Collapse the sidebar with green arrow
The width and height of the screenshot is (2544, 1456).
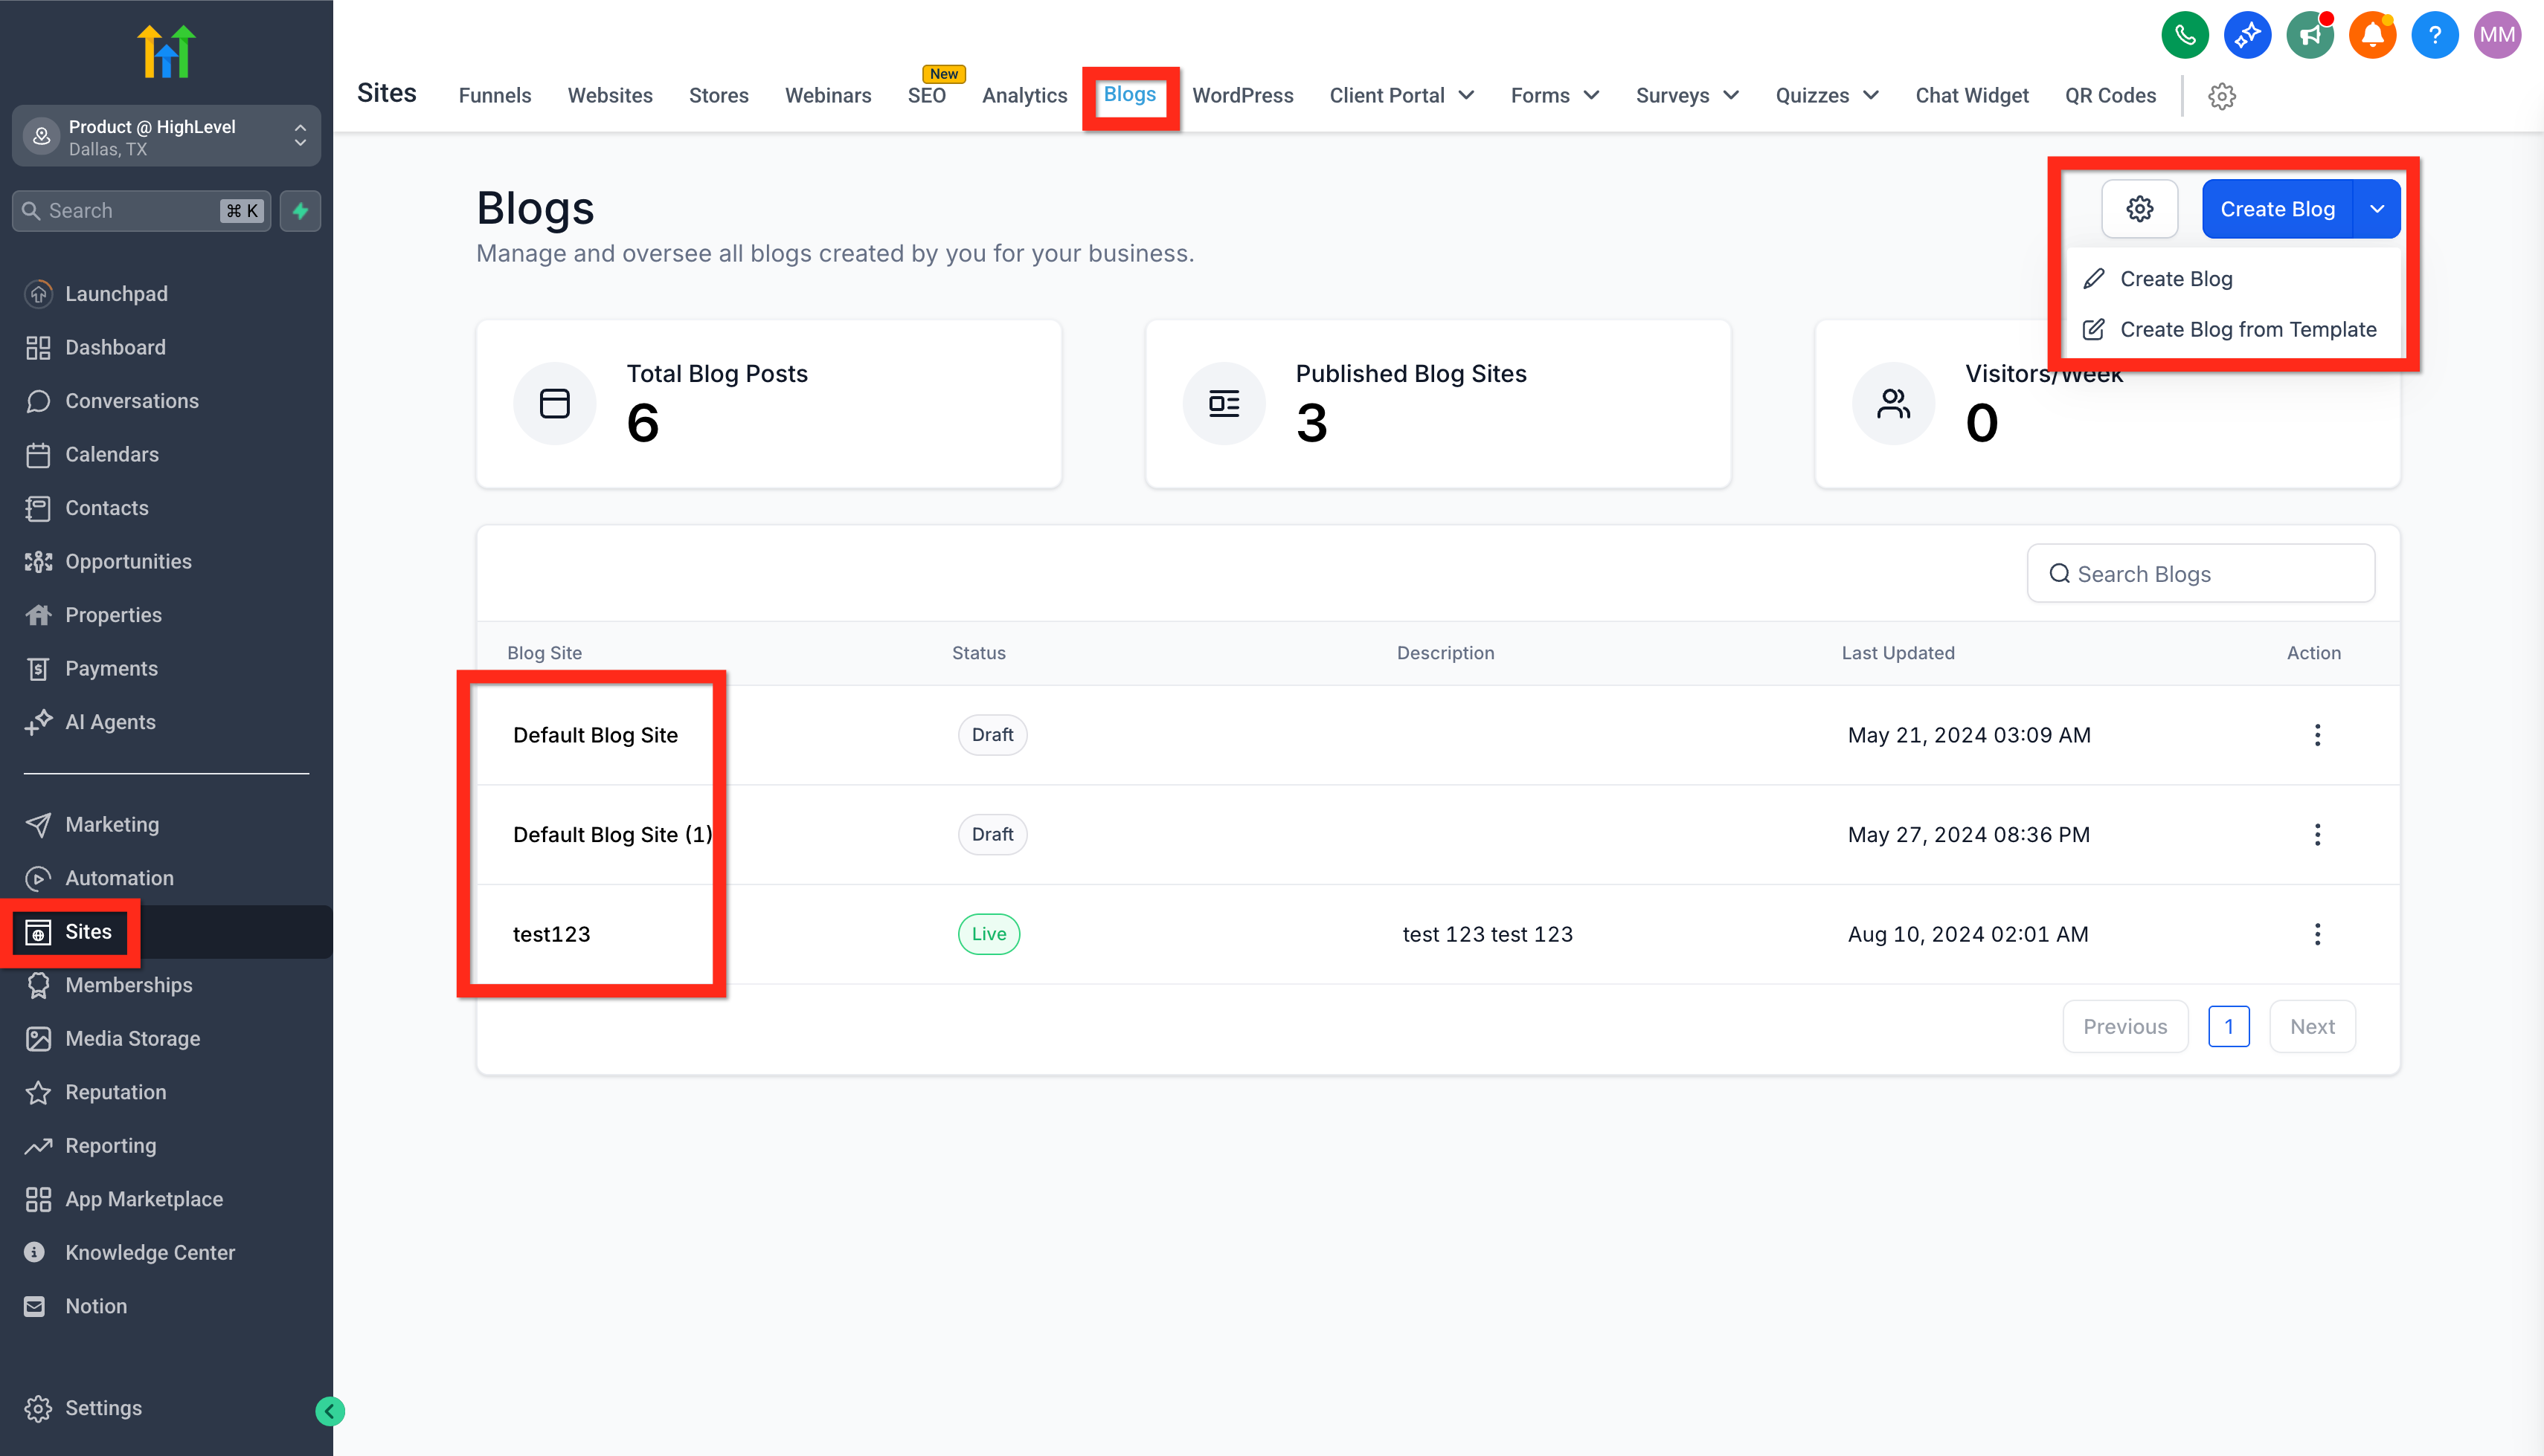[x=330, y=1411]
